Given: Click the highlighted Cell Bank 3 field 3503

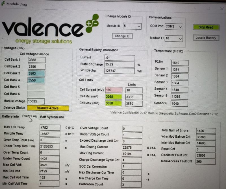Looking at the screenshot, I should tap(36, 73).
